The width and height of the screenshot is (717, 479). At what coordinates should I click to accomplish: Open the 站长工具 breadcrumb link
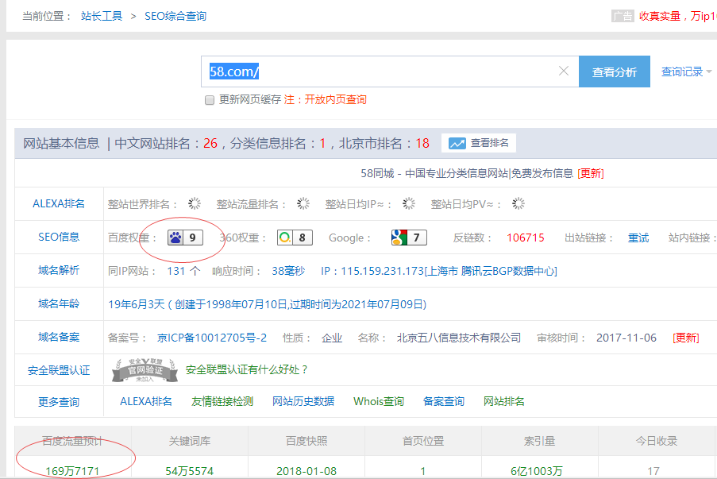coord(102,16)
